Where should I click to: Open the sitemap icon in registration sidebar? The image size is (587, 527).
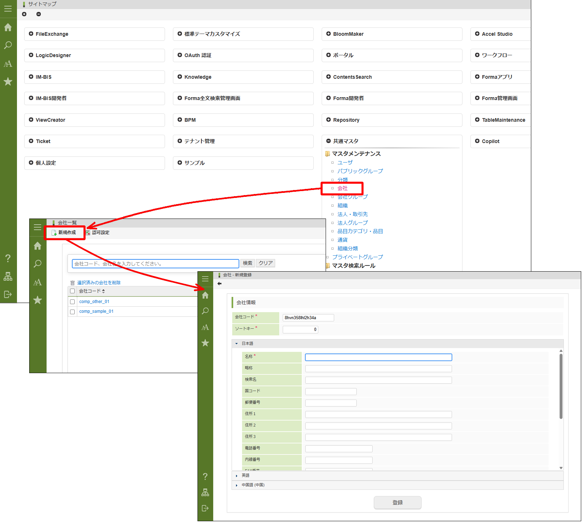pos(205,492)
